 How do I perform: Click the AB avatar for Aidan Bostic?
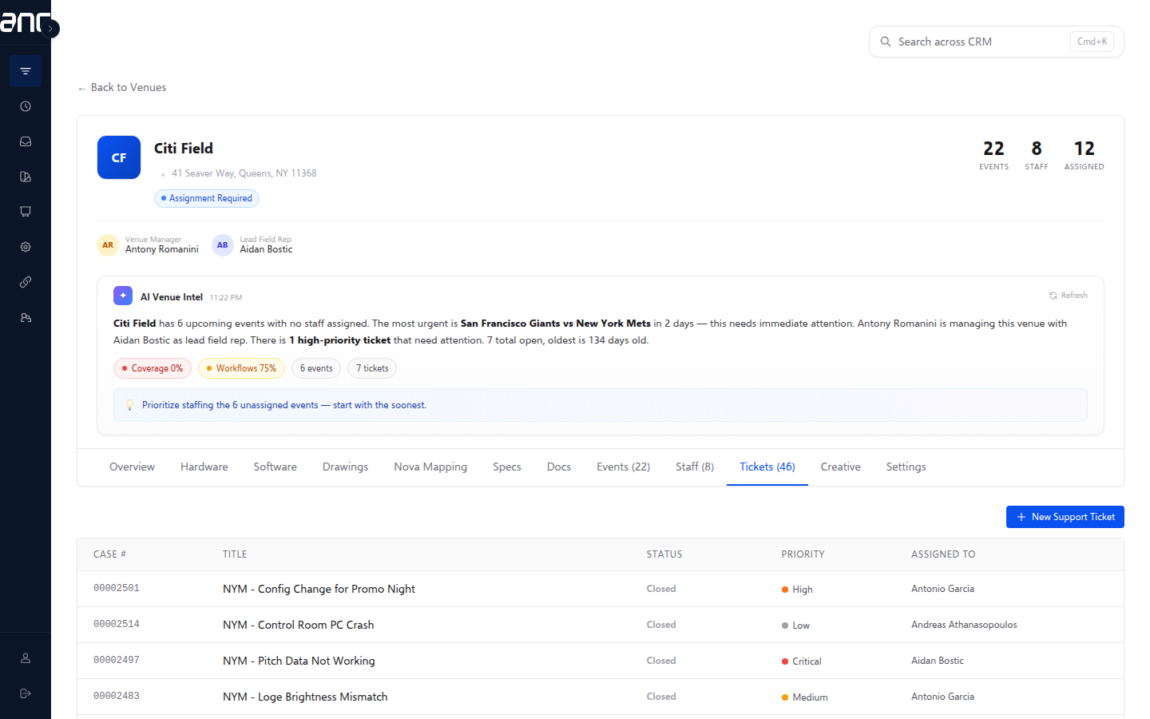tap(222, 245)
